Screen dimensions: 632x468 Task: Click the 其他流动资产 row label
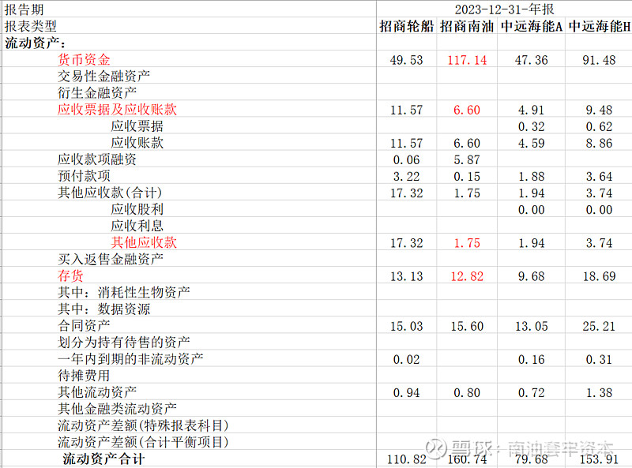(97, 392)
